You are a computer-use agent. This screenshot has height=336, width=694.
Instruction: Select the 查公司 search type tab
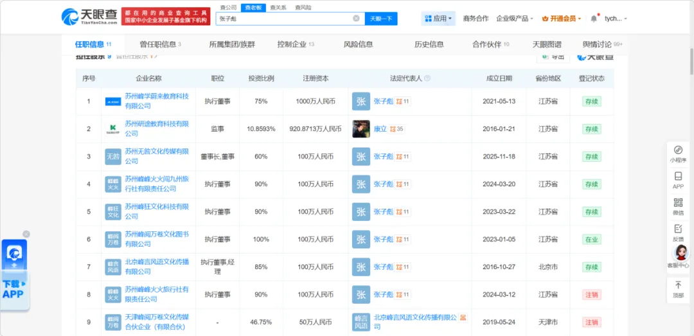(228, 7)
